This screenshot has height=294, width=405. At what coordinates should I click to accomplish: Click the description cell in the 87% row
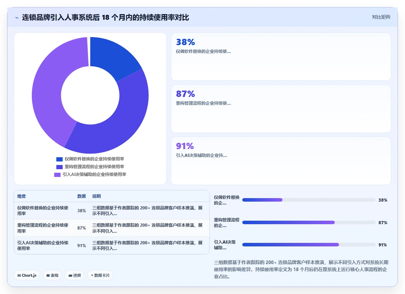click(148, 228)
